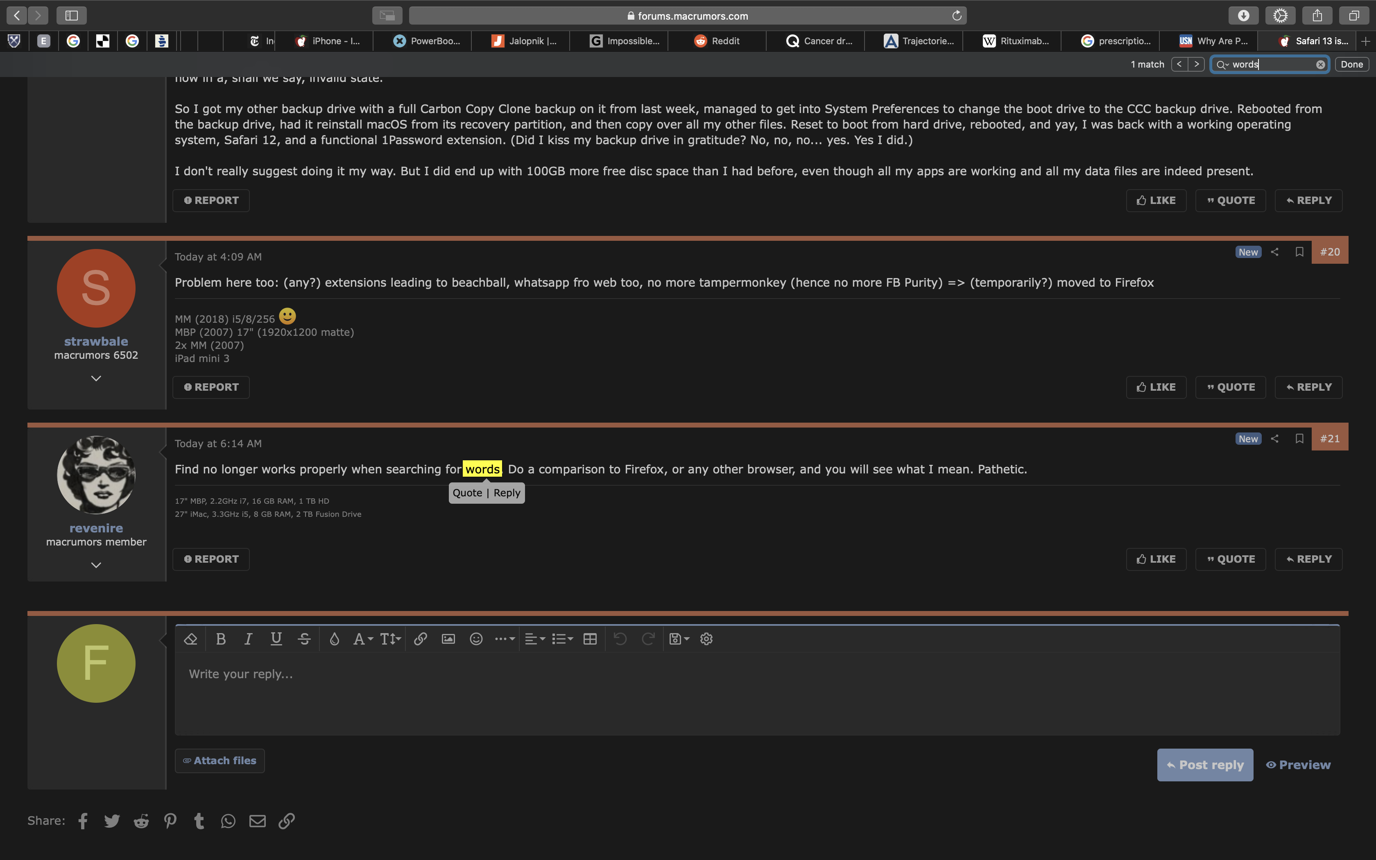Share thread on WhatsApp
This screenshot has height=860, width=1376.
click(x=228, y=821)
